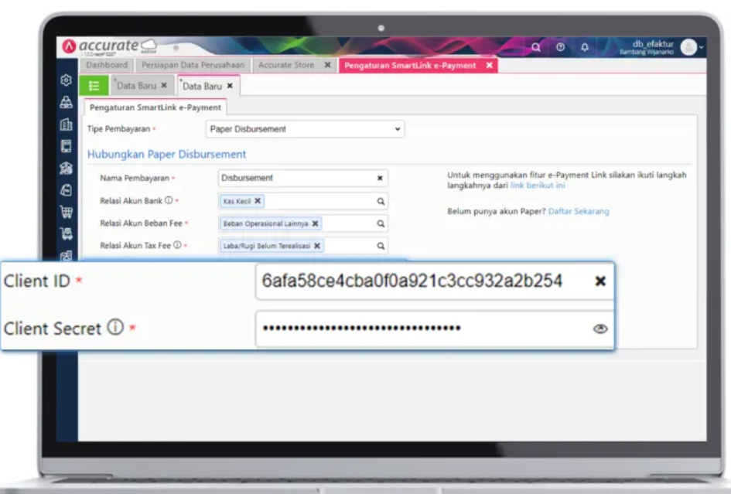Select the Pengaturan SmartLink e-Payment form tab
Viewport: 731px width, 494px height.
tap(155, 107)
